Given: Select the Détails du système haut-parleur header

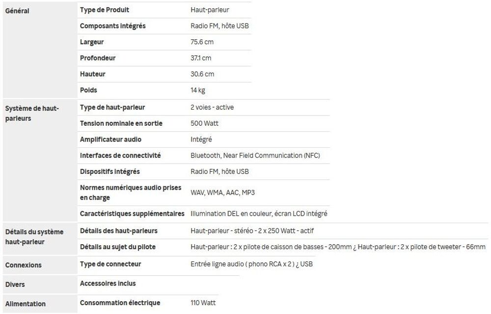Looking at the screenshot, I should [x=34, y=237].
